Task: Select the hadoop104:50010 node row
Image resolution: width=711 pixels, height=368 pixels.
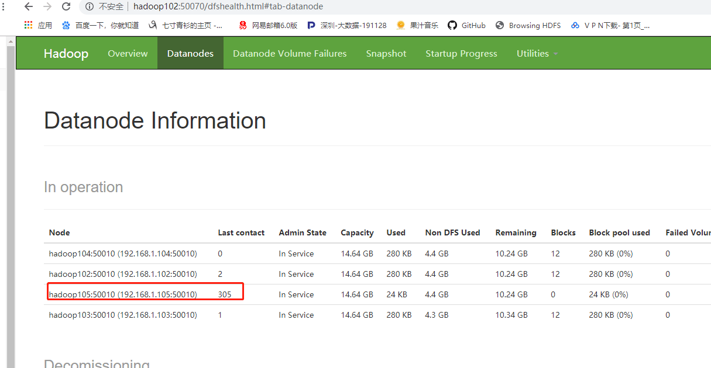Action: tap(377, 254)
